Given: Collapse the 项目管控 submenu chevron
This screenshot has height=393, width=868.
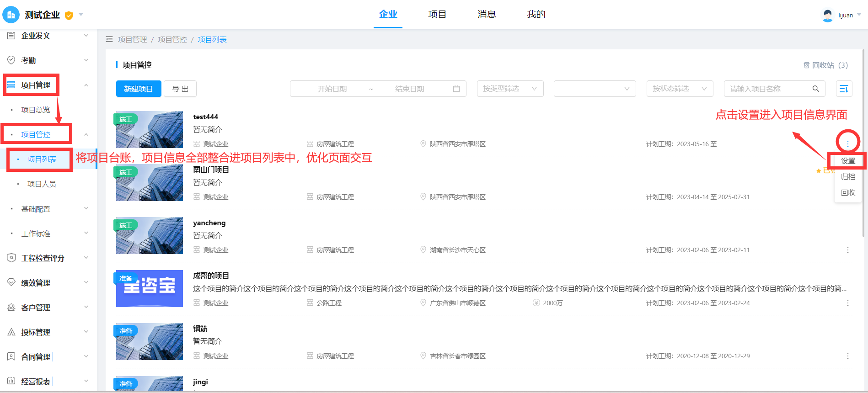Looking at the screenshot, I should pyautogui.click(x=86, y=134).
